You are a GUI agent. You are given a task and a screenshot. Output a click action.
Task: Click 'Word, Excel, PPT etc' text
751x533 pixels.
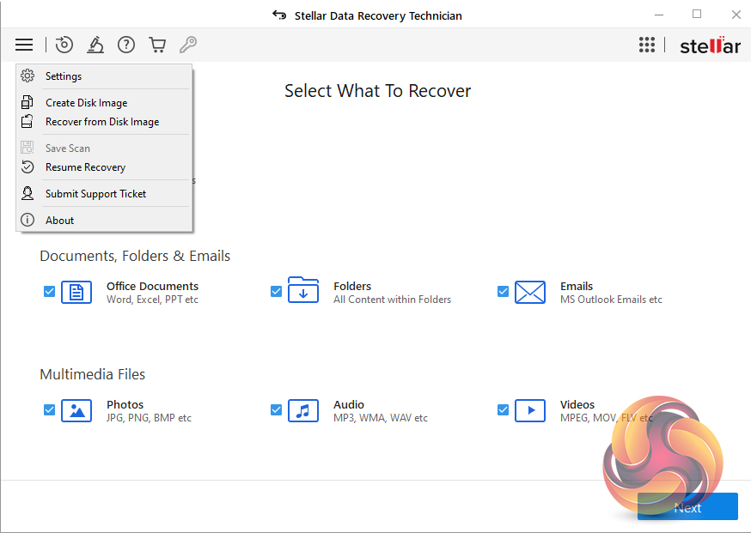point(152,300)
